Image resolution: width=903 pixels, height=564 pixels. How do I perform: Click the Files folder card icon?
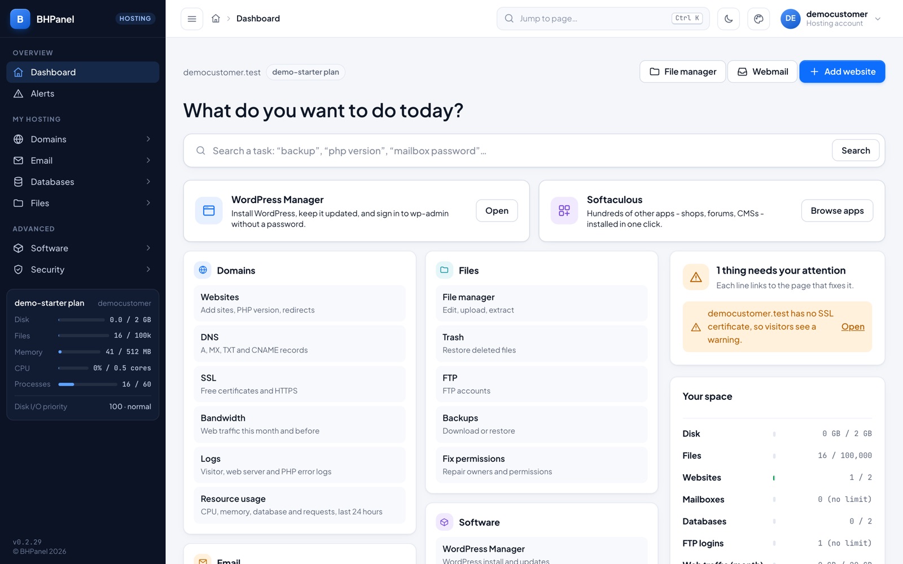pos(444,270)
